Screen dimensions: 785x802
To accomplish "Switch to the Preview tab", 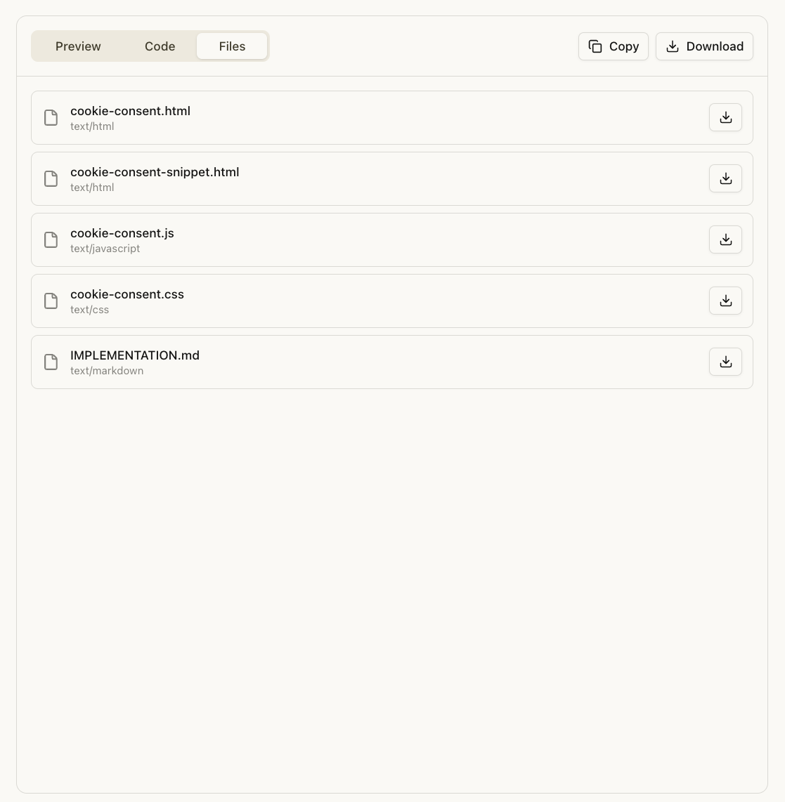I will point(77,46).
